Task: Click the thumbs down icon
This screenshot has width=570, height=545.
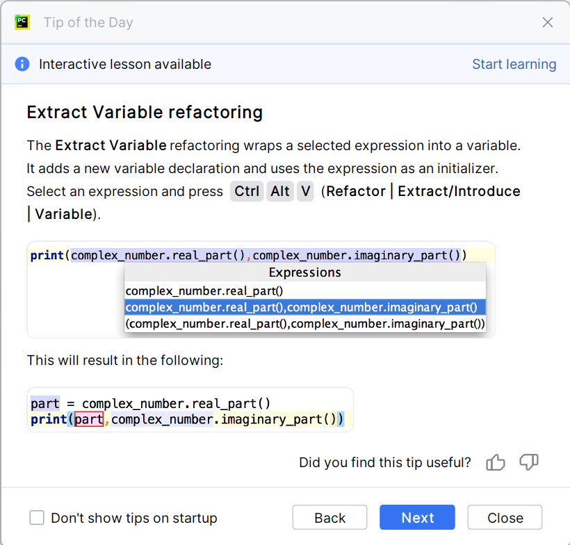Action: click(x=529, y=462)
